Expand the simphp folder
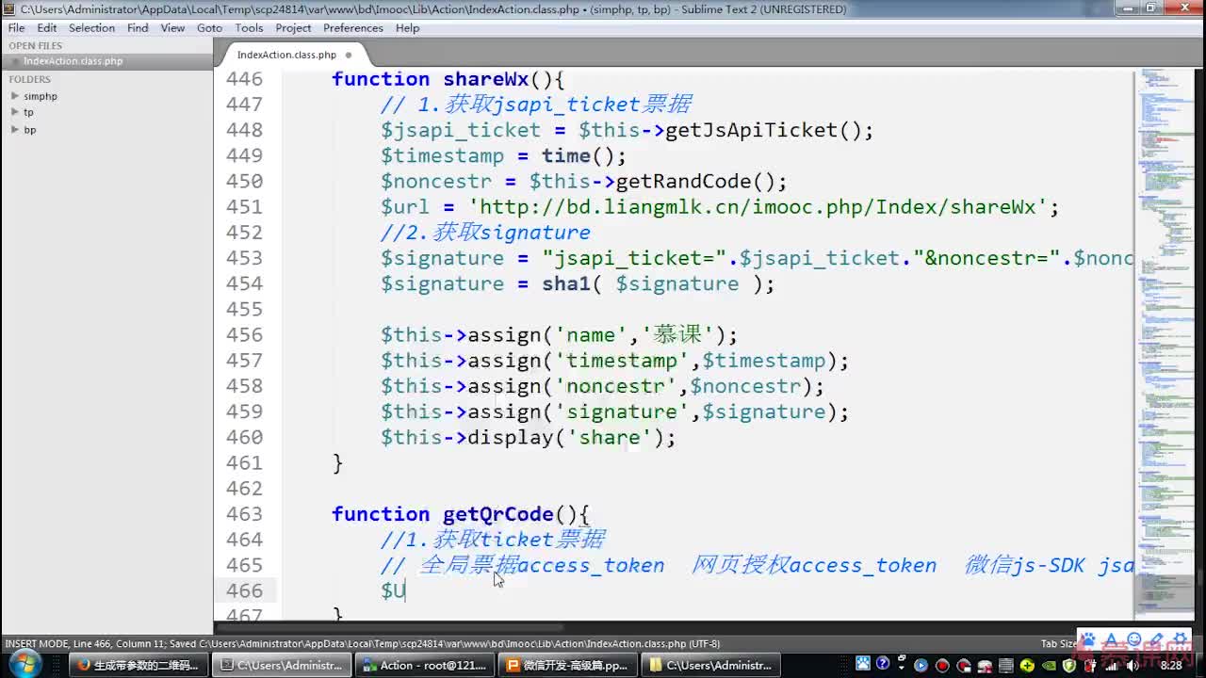The height and width of the screenshot is (678, 1206). pos(15,96)
